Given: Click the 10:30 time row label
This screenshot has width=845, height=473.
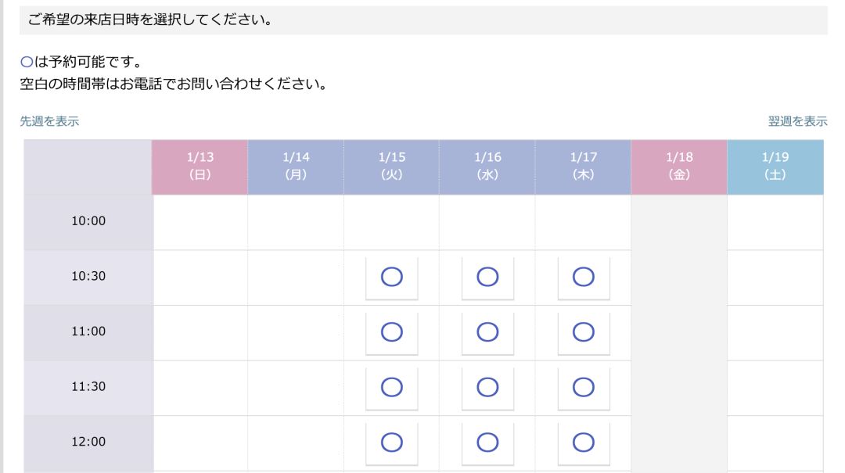Looking at the screenshot, I should pos(88,277).
